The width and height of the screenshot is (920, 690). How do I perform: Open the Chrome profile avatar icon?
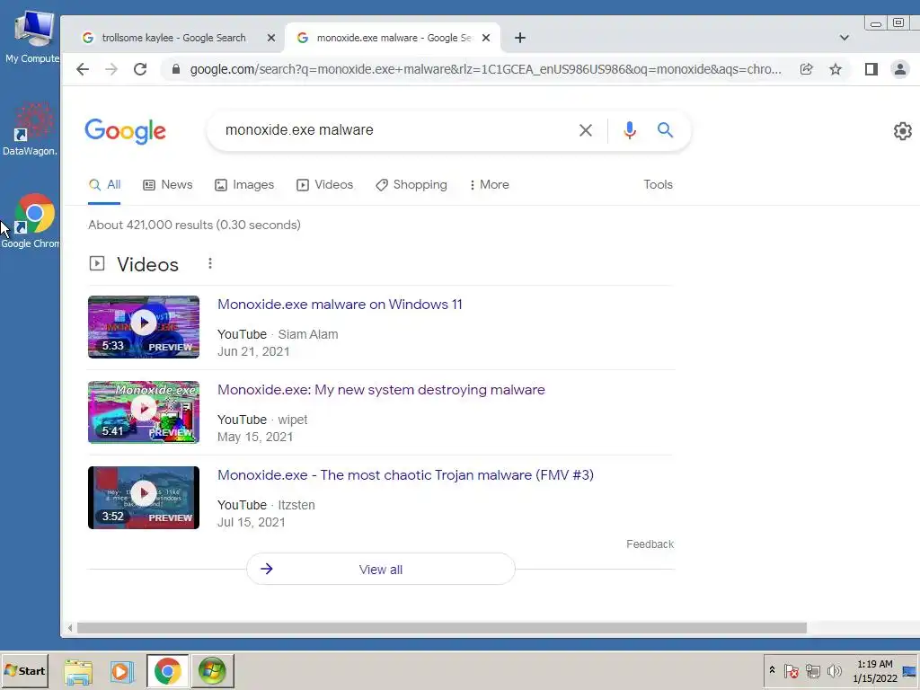click(900, 69)
